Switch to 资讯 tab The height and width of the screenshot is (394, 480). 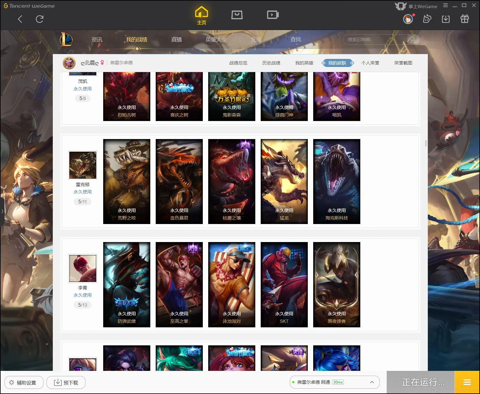[x=97, y=39]
